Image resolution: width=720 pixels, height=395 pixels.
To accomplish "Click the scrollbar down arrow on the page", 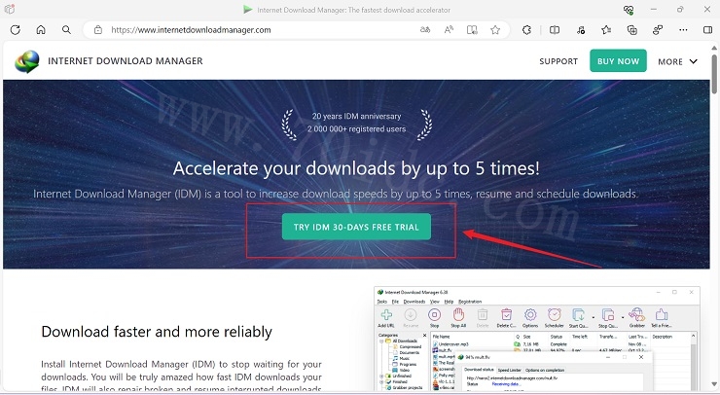I will (714, 384).
